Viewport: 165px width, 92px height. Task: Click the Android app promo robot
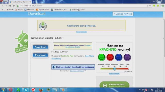click(x=22, y=42)
